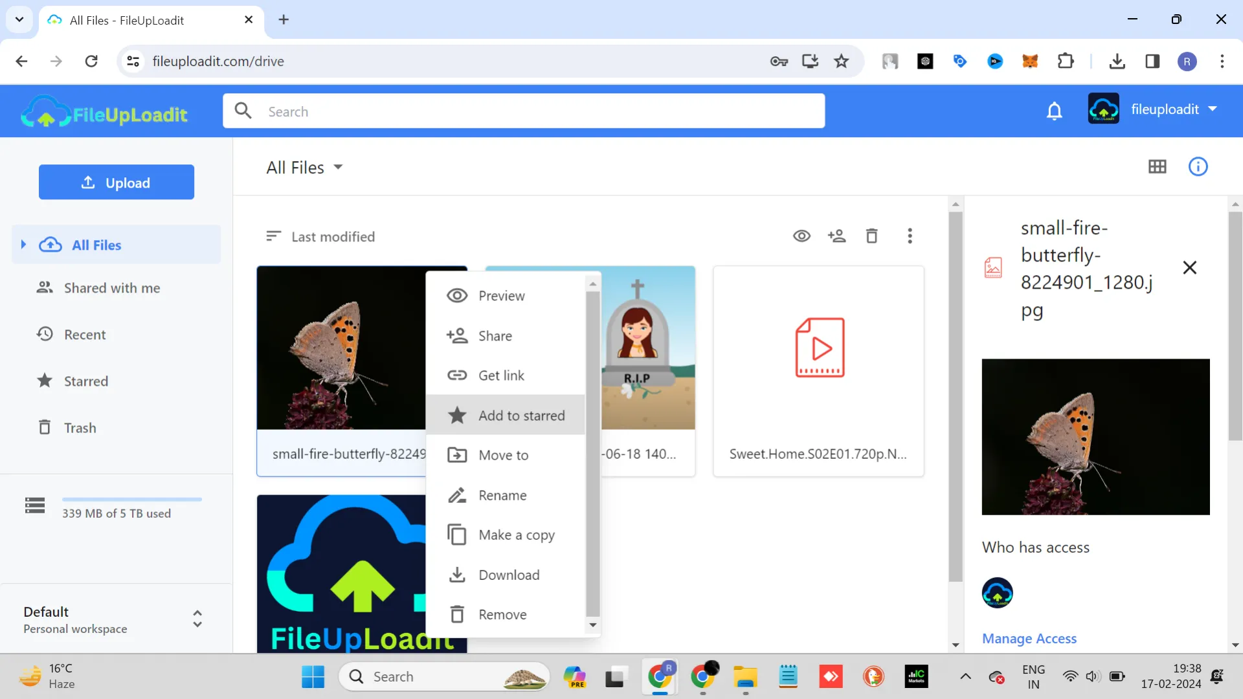Select the Sweet.Home.S02E01 video file
The height and width of the screenshot is (699, 1243).
[x=818, y=372]
